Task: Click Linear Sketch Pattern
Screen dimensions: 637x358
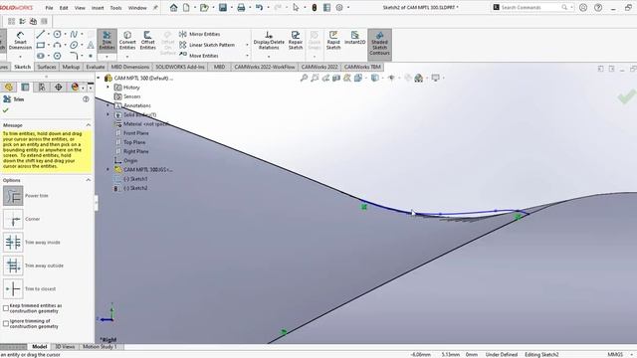Action: pyautogui.click(x=207, y=45)
